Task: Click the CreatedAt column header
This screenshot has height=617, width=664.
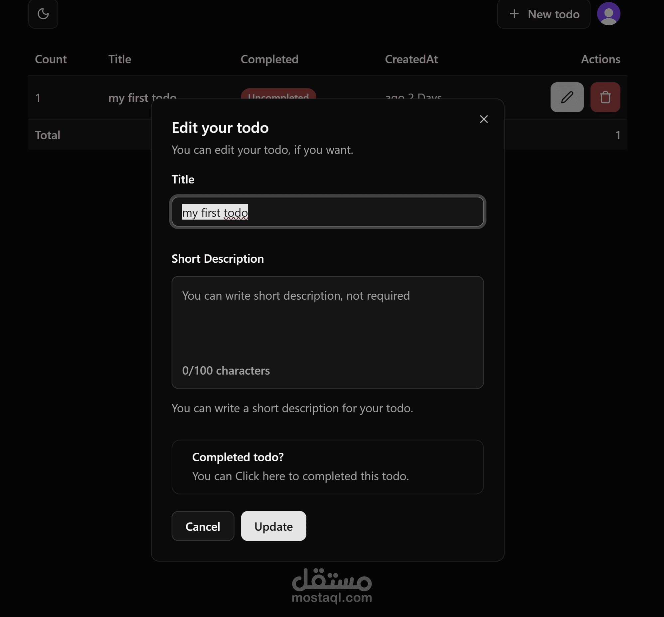Action: click(x=411, y=59)
